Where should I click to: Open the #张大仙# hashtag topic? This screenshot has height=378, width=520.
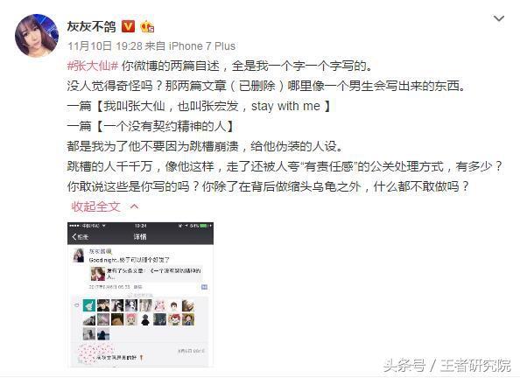[x=93, y=66]
